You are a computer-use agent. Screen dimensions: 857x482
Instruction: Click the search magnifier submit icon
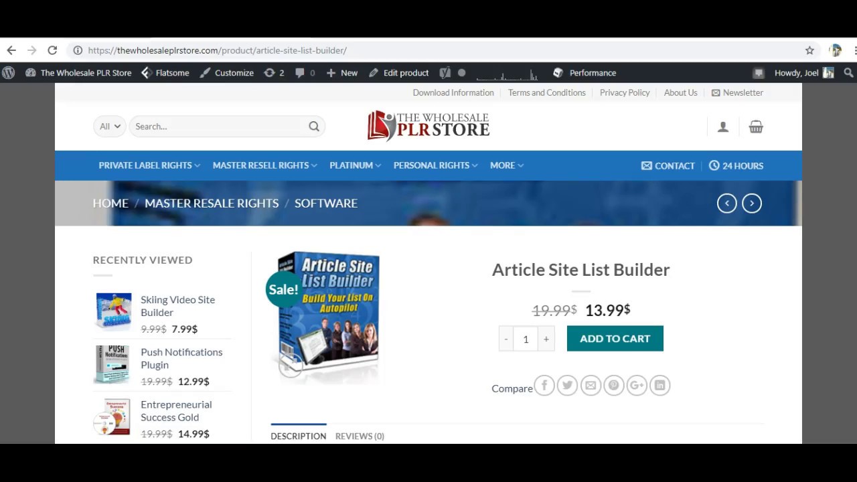pos(314,126)
